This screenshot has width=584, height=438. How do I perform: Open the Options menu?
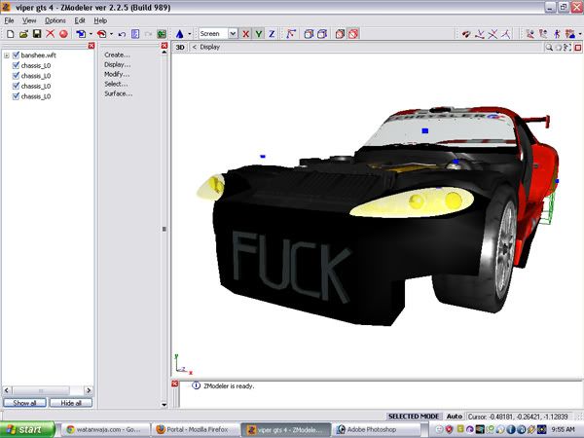click(55, 20)
